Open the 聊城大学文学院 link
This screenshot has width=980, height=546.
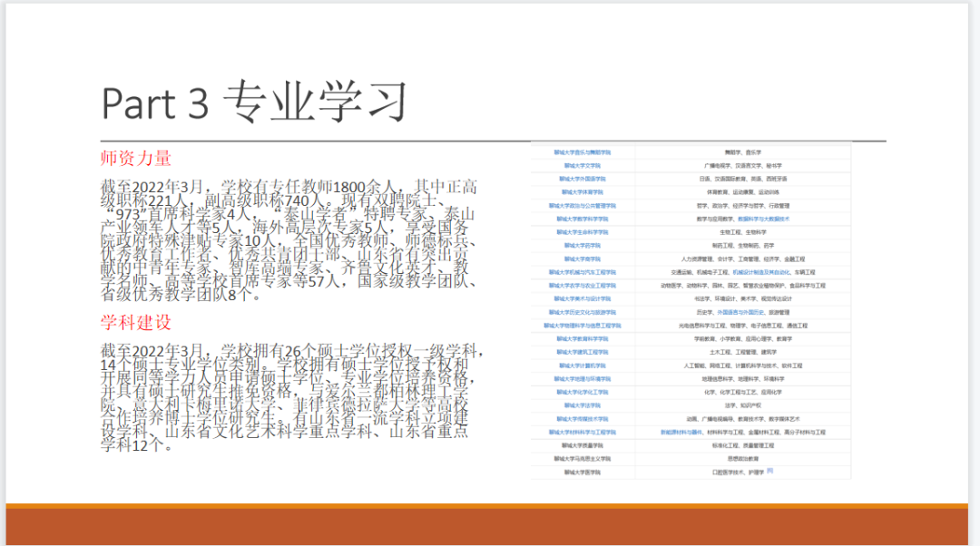(x=583, y=166)
